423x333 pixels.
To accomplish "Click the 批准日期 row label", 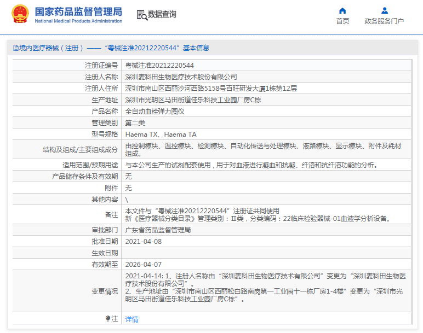I will point(105,242).
